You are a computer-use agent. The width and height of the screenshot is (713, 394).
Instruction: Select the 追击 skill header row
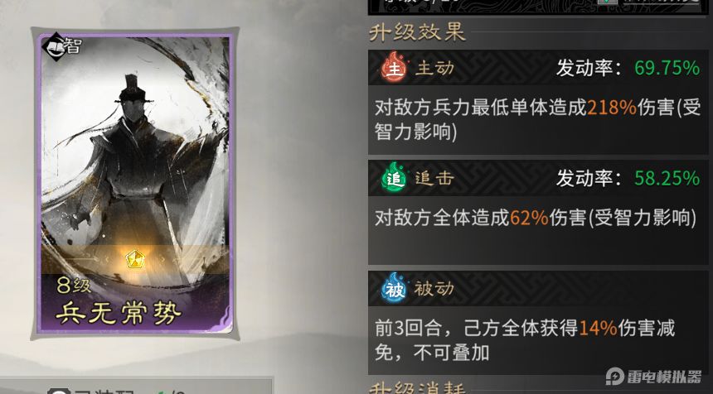538,178
